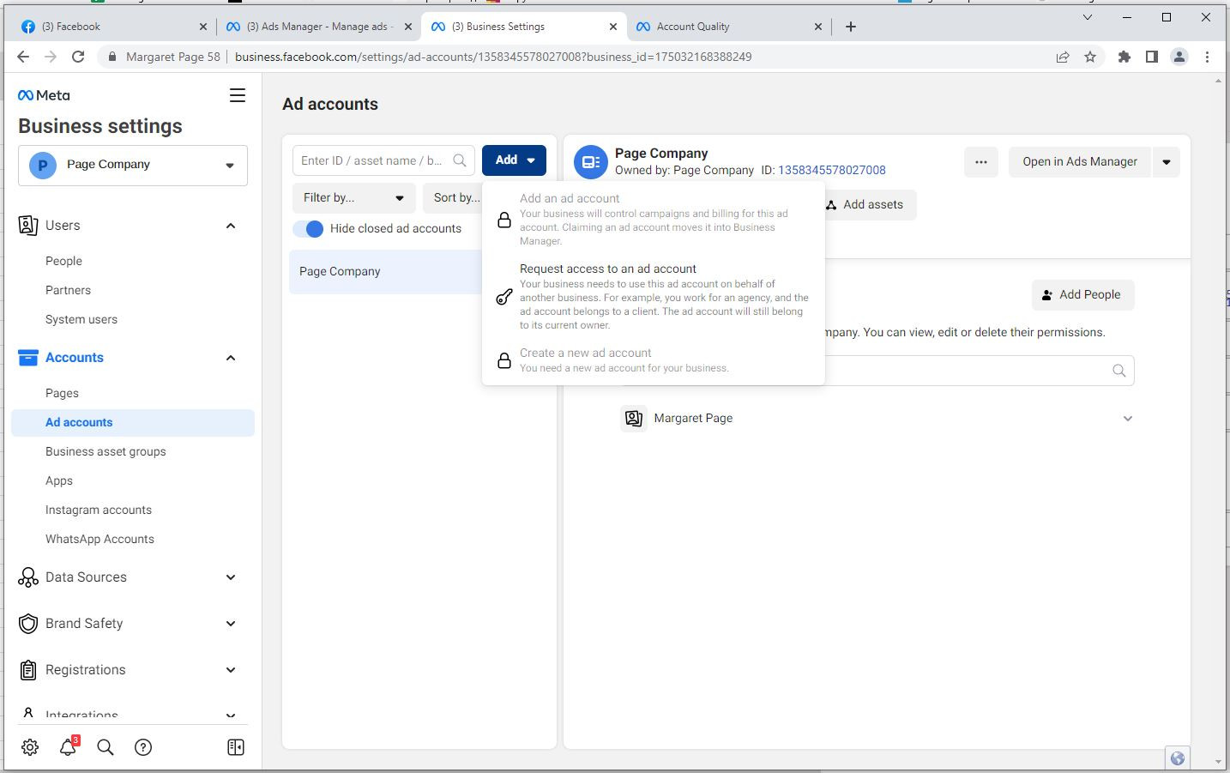The height and width of the screenshot is (773, 1230).
Task: Click the blue Add button
Action: point(514,160)
